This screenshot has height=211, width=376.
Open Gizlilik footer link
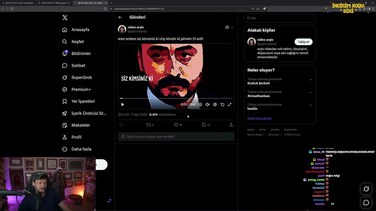click(262, 130)
